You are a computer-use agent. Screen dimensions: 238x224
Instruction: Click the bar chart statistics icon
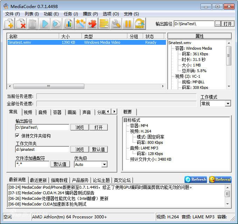coord(69,23)
